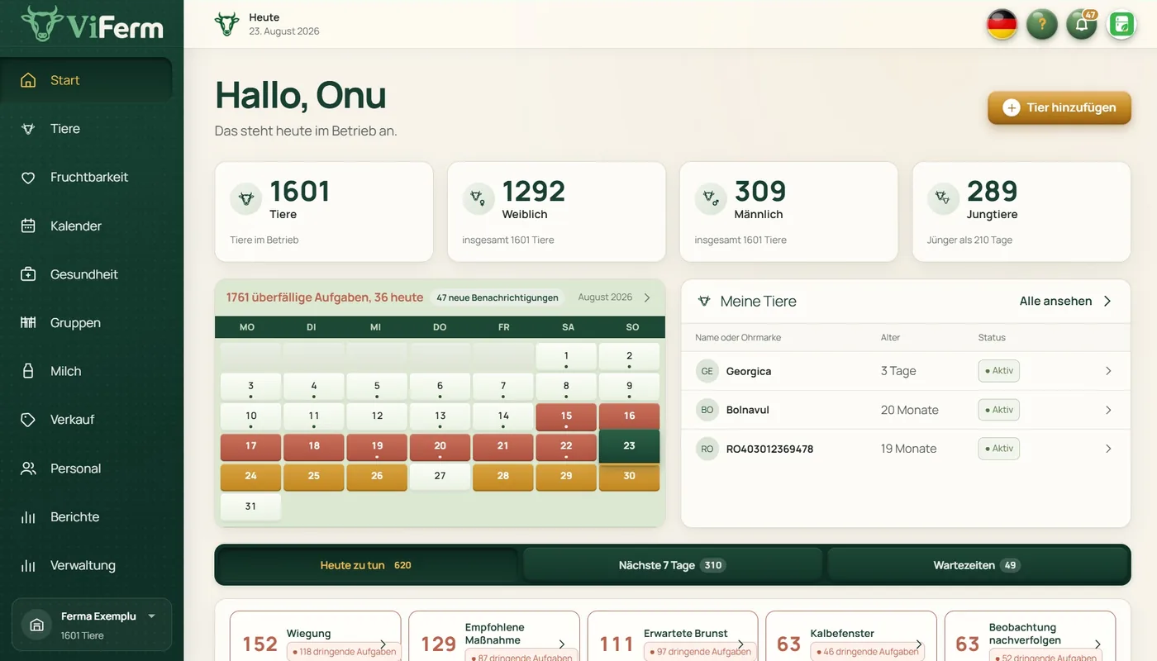
Task: Open the RO403012369478 row chevron
Action: (x=1108, y=449)
